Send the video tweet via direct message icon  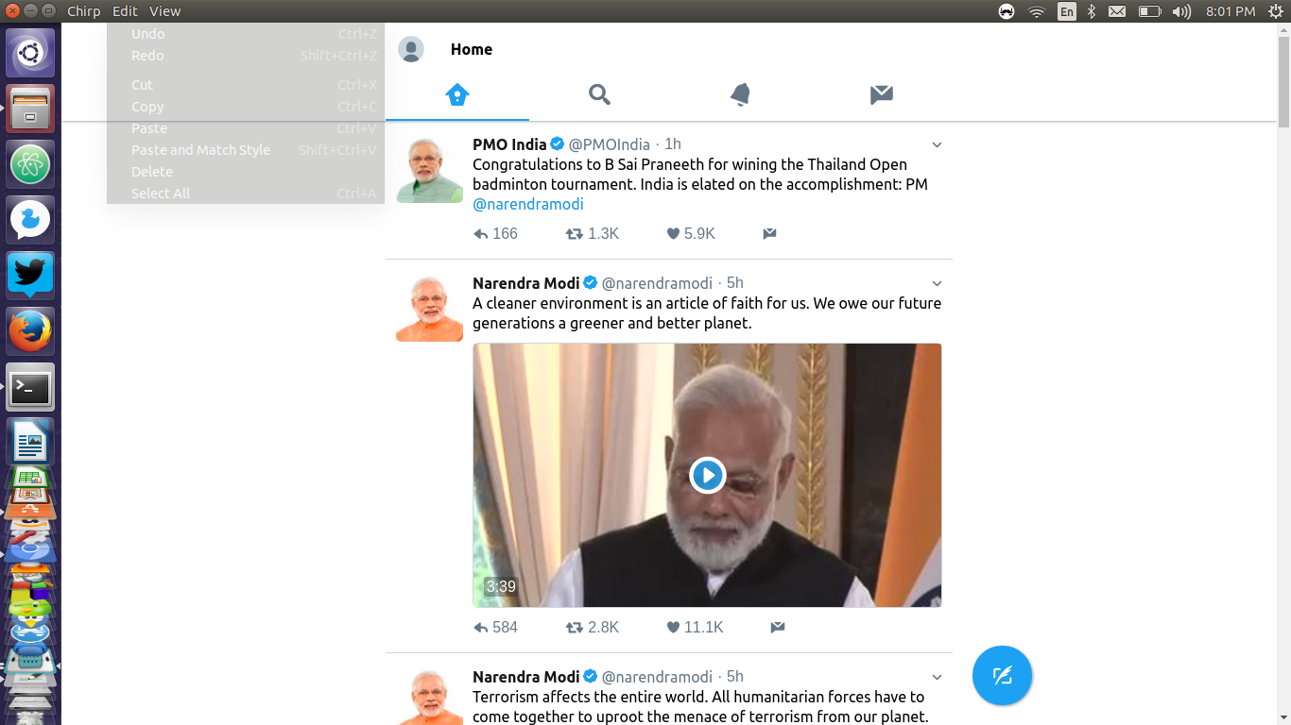[777, 627]
